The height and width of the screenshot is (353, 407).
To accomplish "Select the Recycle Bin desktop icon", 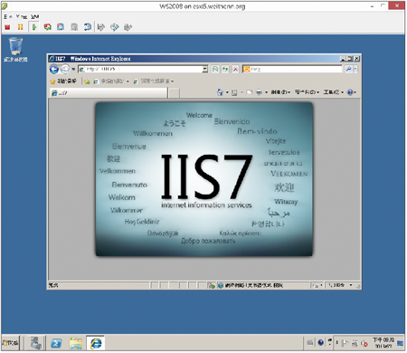I will [15, 50].
